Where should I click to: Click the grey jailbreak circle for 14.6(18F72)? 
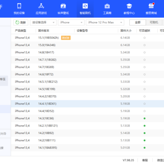tap(144, 74)
